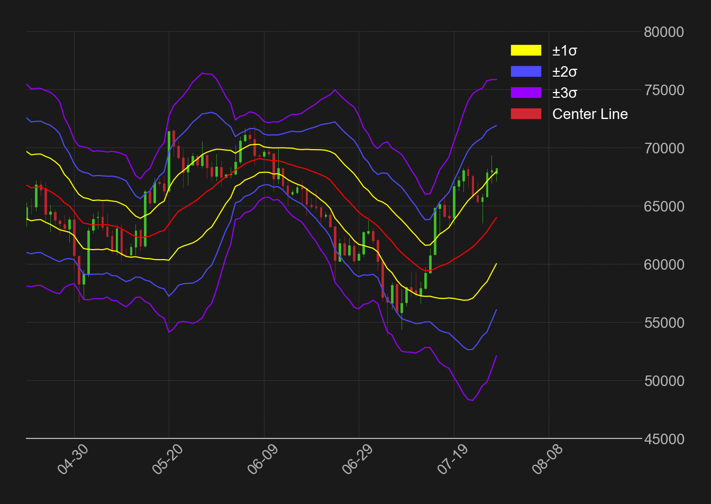
Task: Toggle the ±2σ series in the legend
Action: point(566,71)
